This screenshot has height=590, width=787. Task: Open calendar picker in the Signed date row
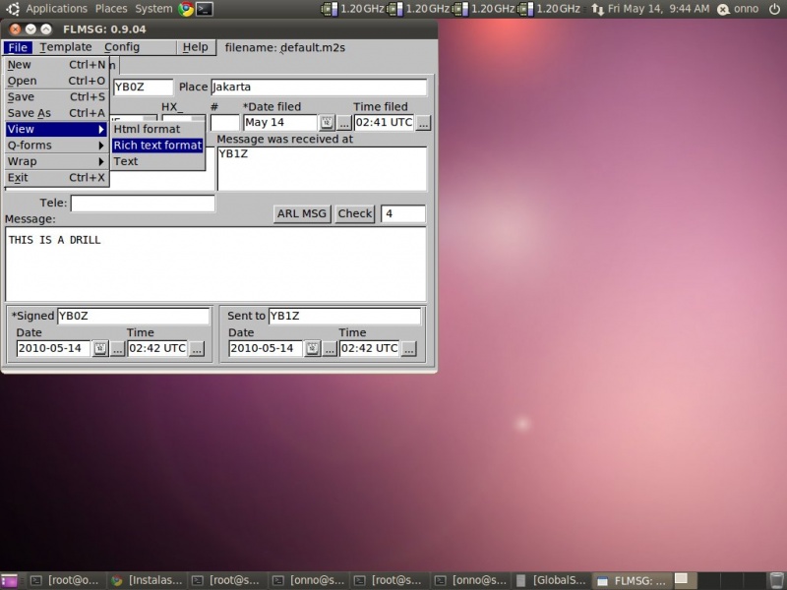pyautogui.click(x=100, y=349)
